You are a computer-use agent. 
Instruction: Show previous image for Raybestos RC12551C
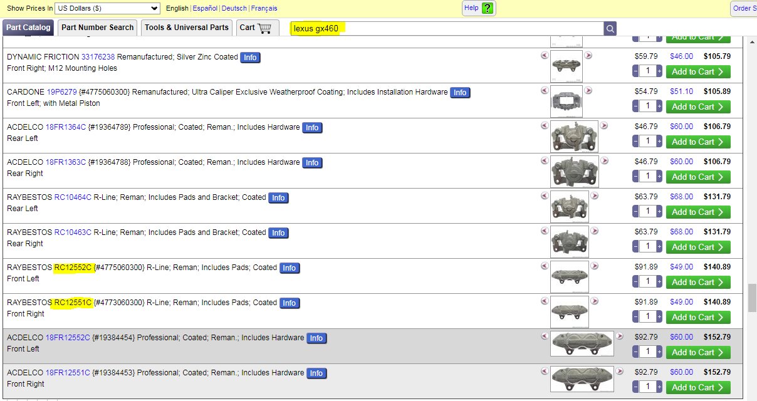tap(544, 301)
